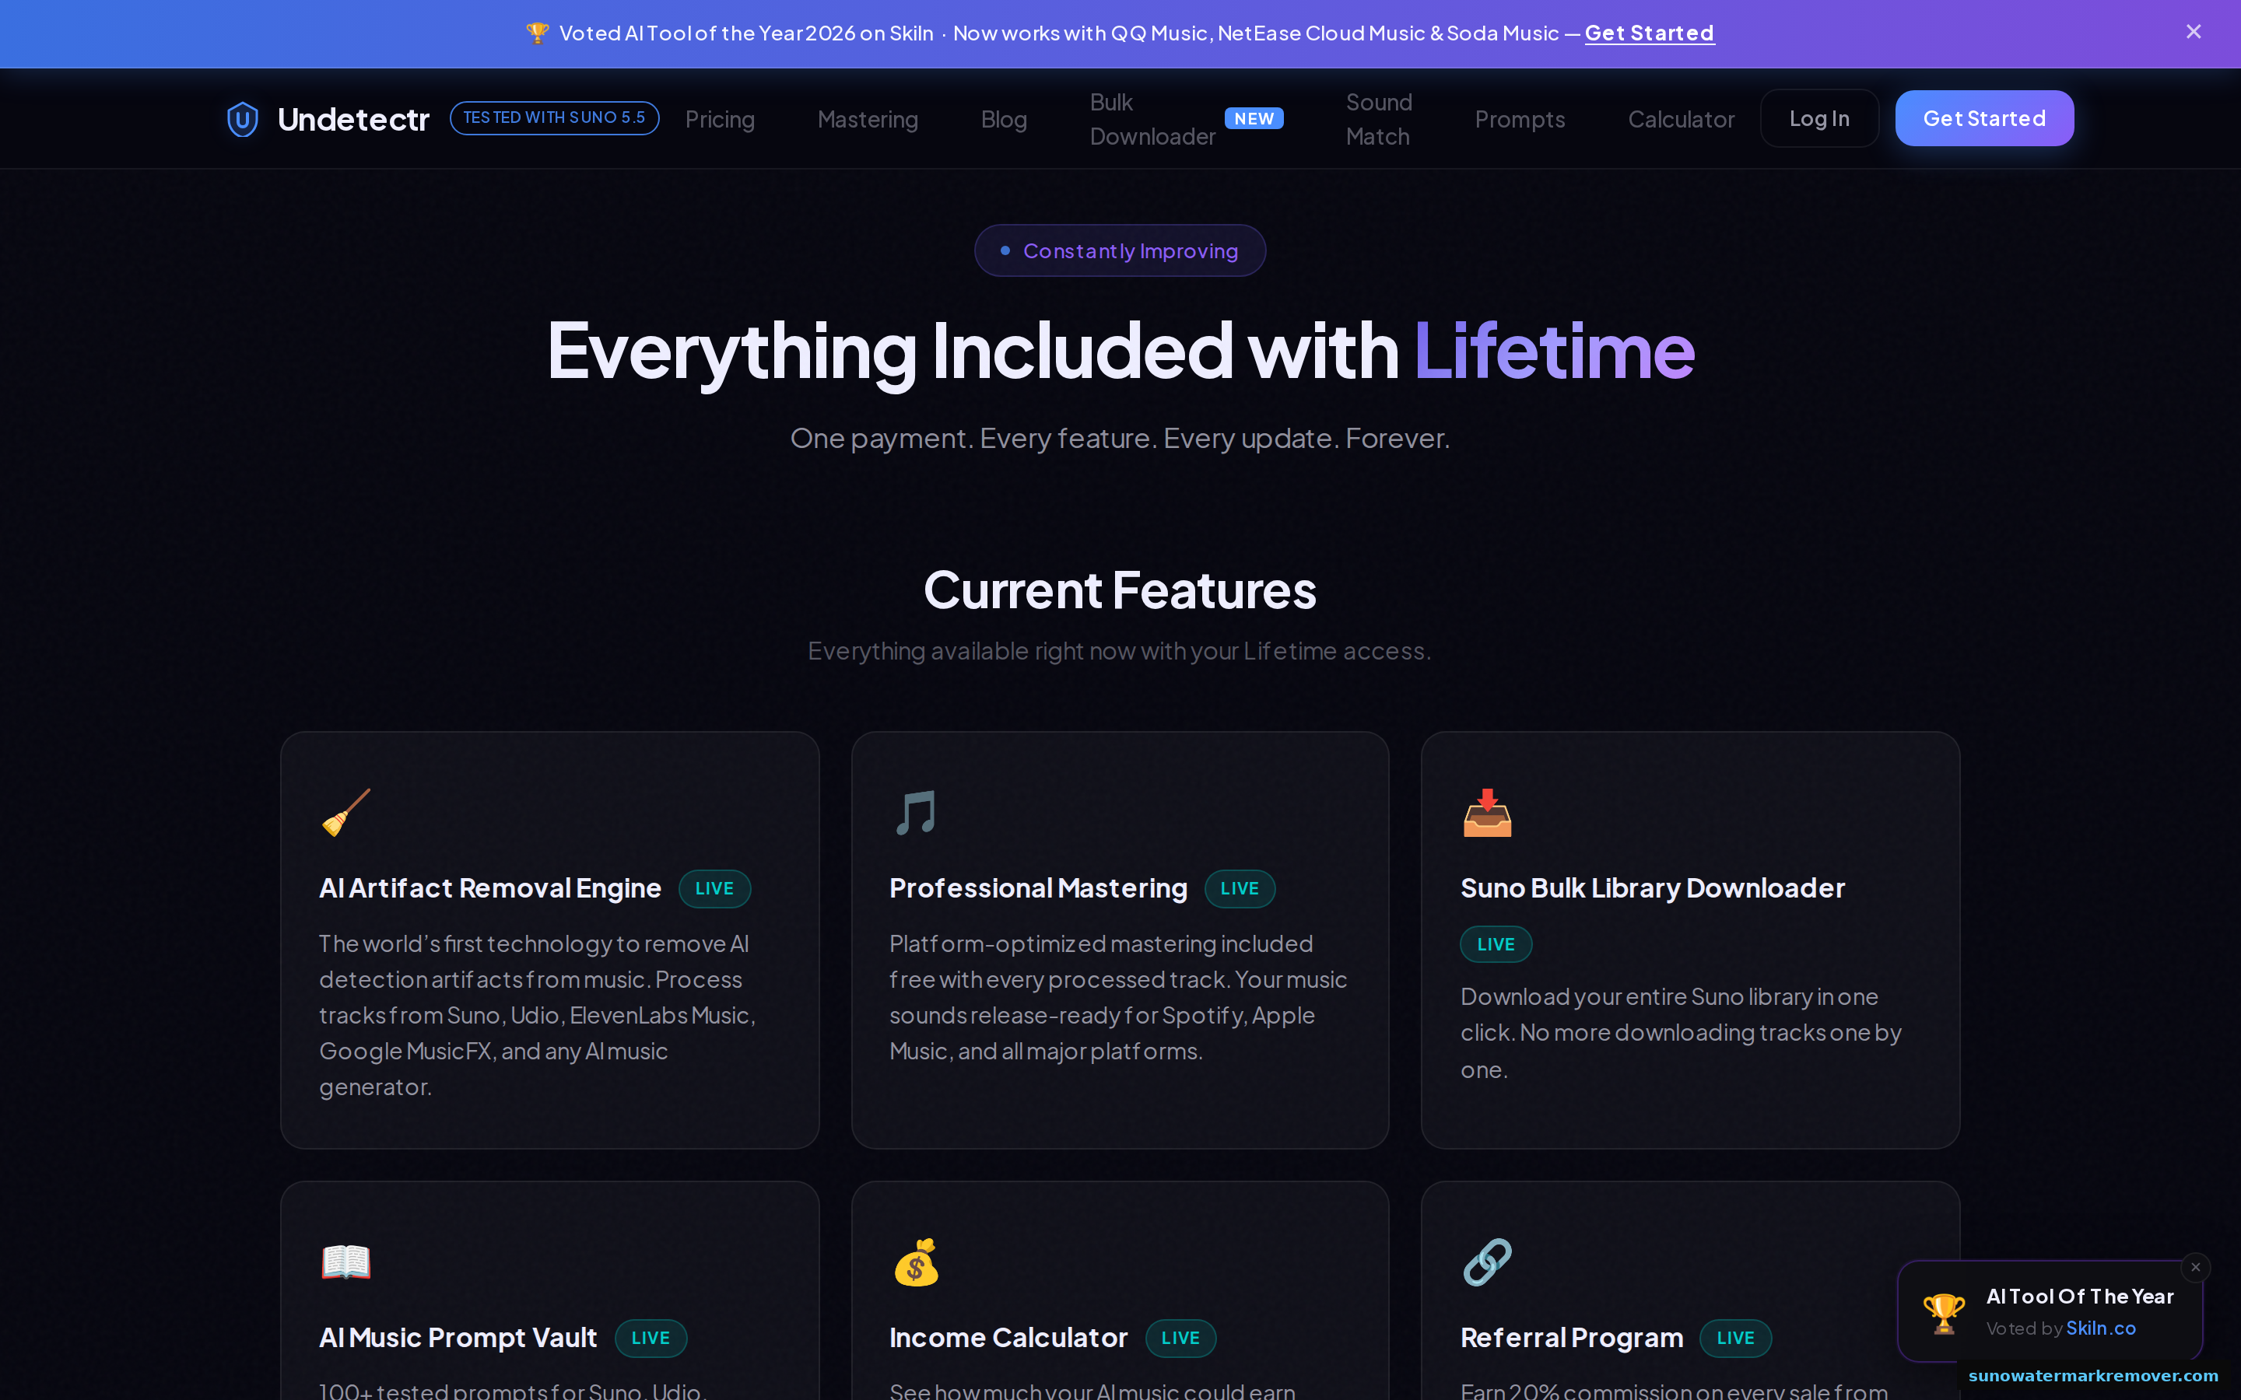Click the Current Features heading
2241x1400 pixels.
pyautogui.click(x=1120, y=590)
